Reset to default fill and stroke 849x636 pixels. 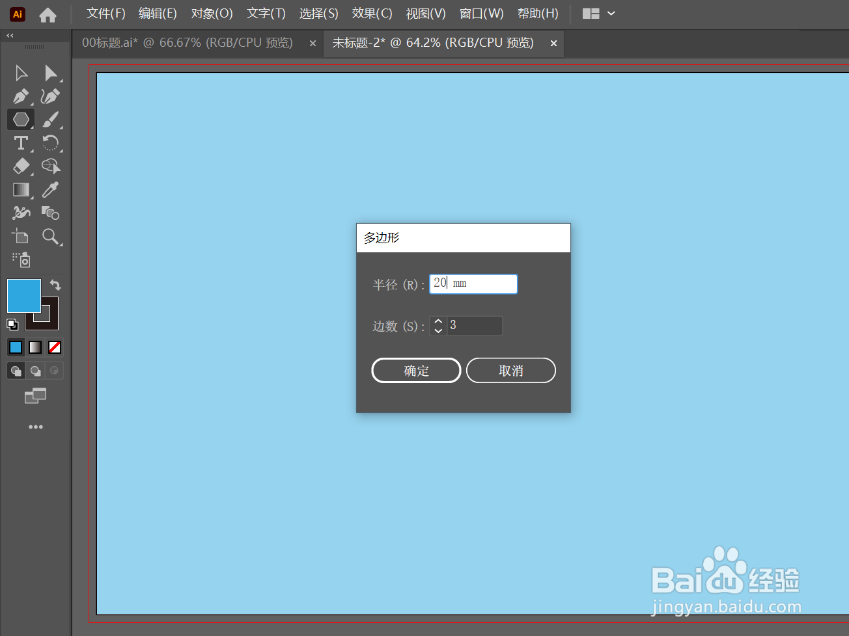(12, 324)
